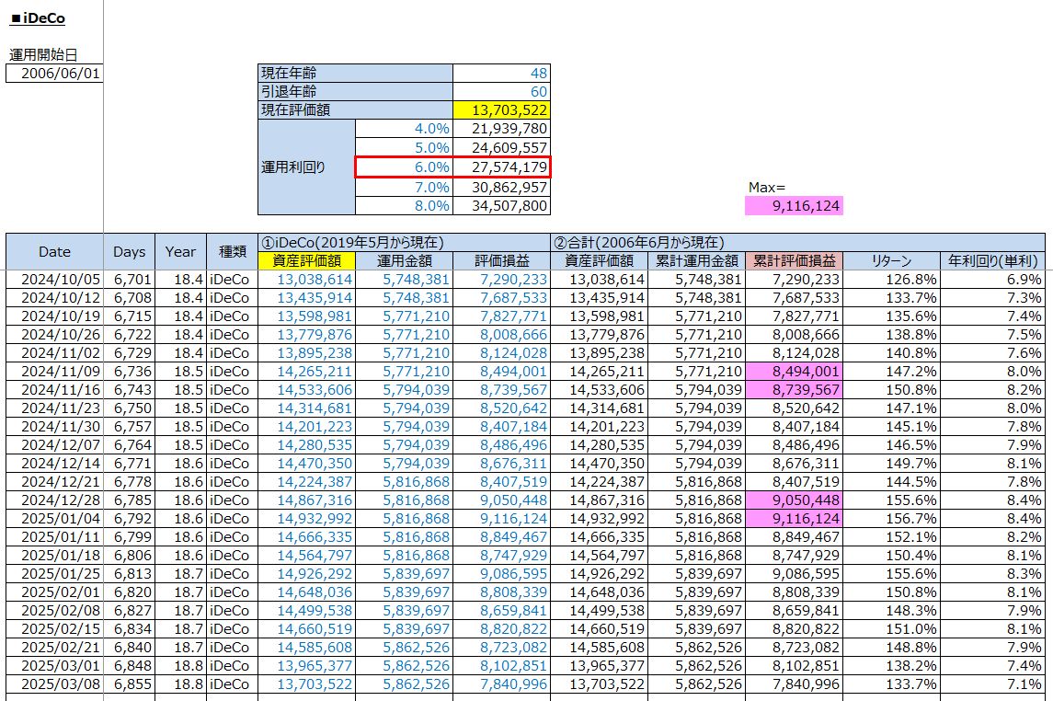Click the pink 9,050,448 cumulative profit cell
Image resolution: width=1053 pixels, height=701 pixels.
coord(794,500)
